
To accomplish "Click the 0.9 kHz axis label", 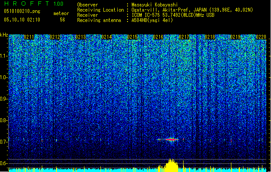I will (x=4, y=99).
